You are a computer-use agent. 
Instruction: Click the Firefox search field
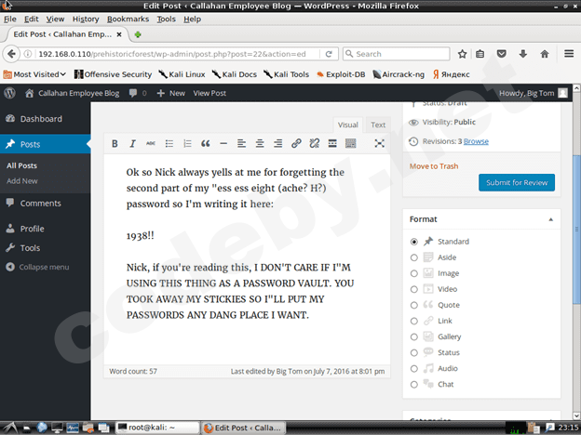(x=396, y=54)
